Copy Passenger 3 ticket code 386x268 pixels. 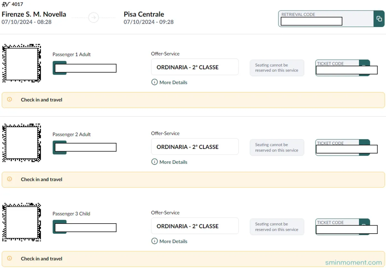point(364,222)
